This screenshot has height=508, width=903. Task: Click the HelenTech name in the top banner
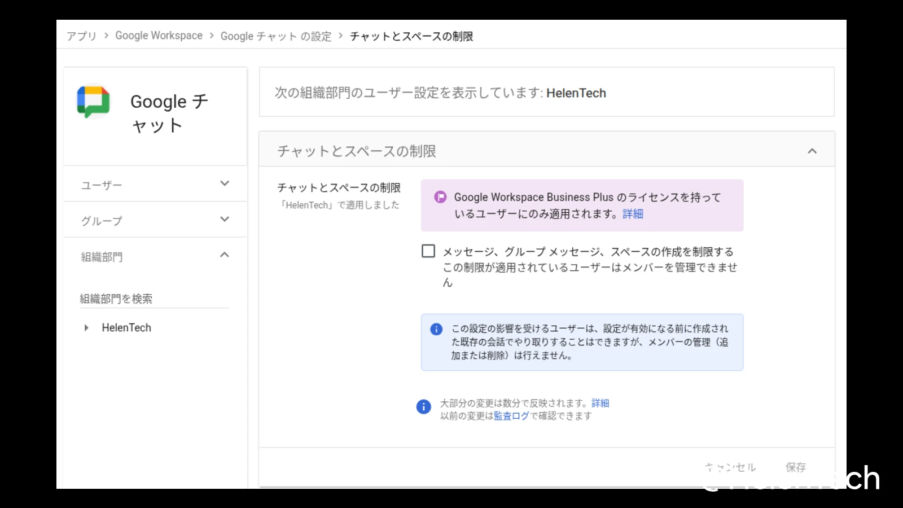point(576,93)
